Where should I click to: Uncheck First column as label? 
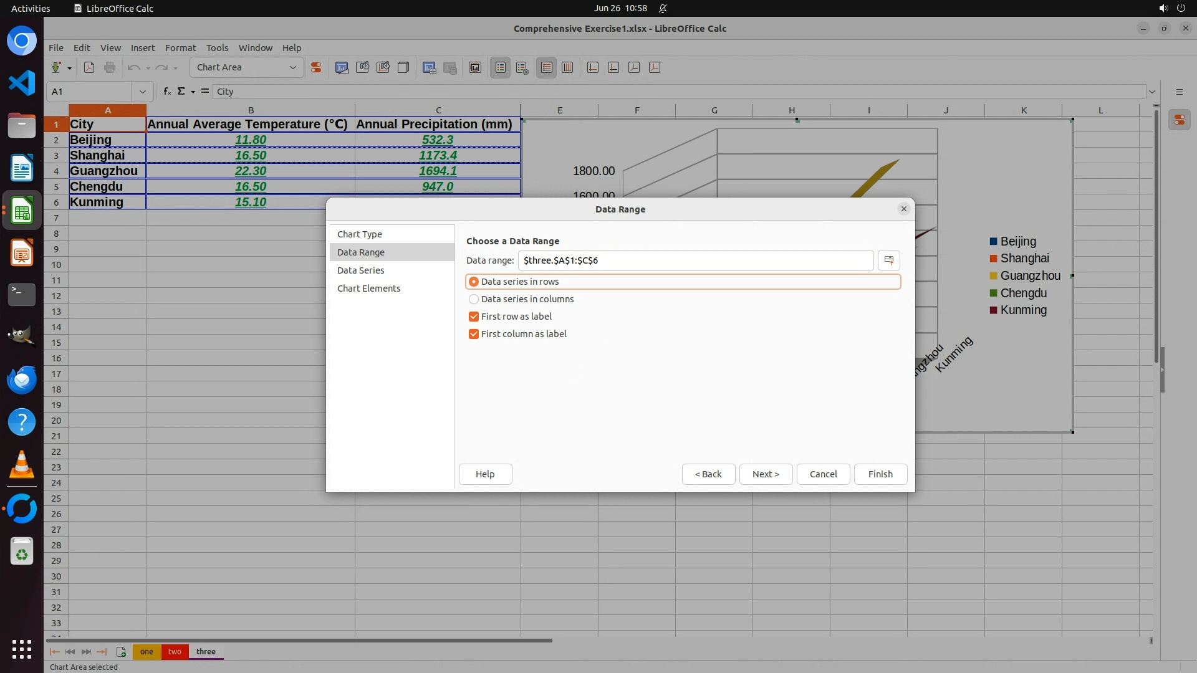[x=474, y=334]
